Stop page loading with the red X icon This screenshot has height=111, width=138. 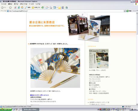(x=15, y=8)
